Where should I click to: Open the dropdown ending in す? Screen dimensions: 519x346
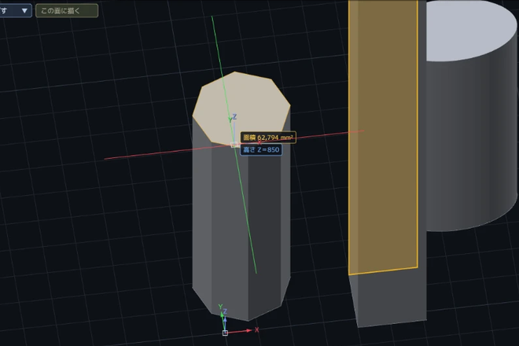point(15,10)
